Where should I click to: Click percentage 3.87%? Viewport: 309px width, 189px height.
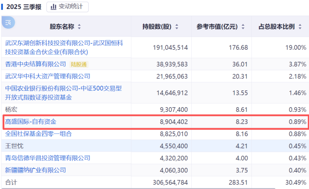pos(298,64)
